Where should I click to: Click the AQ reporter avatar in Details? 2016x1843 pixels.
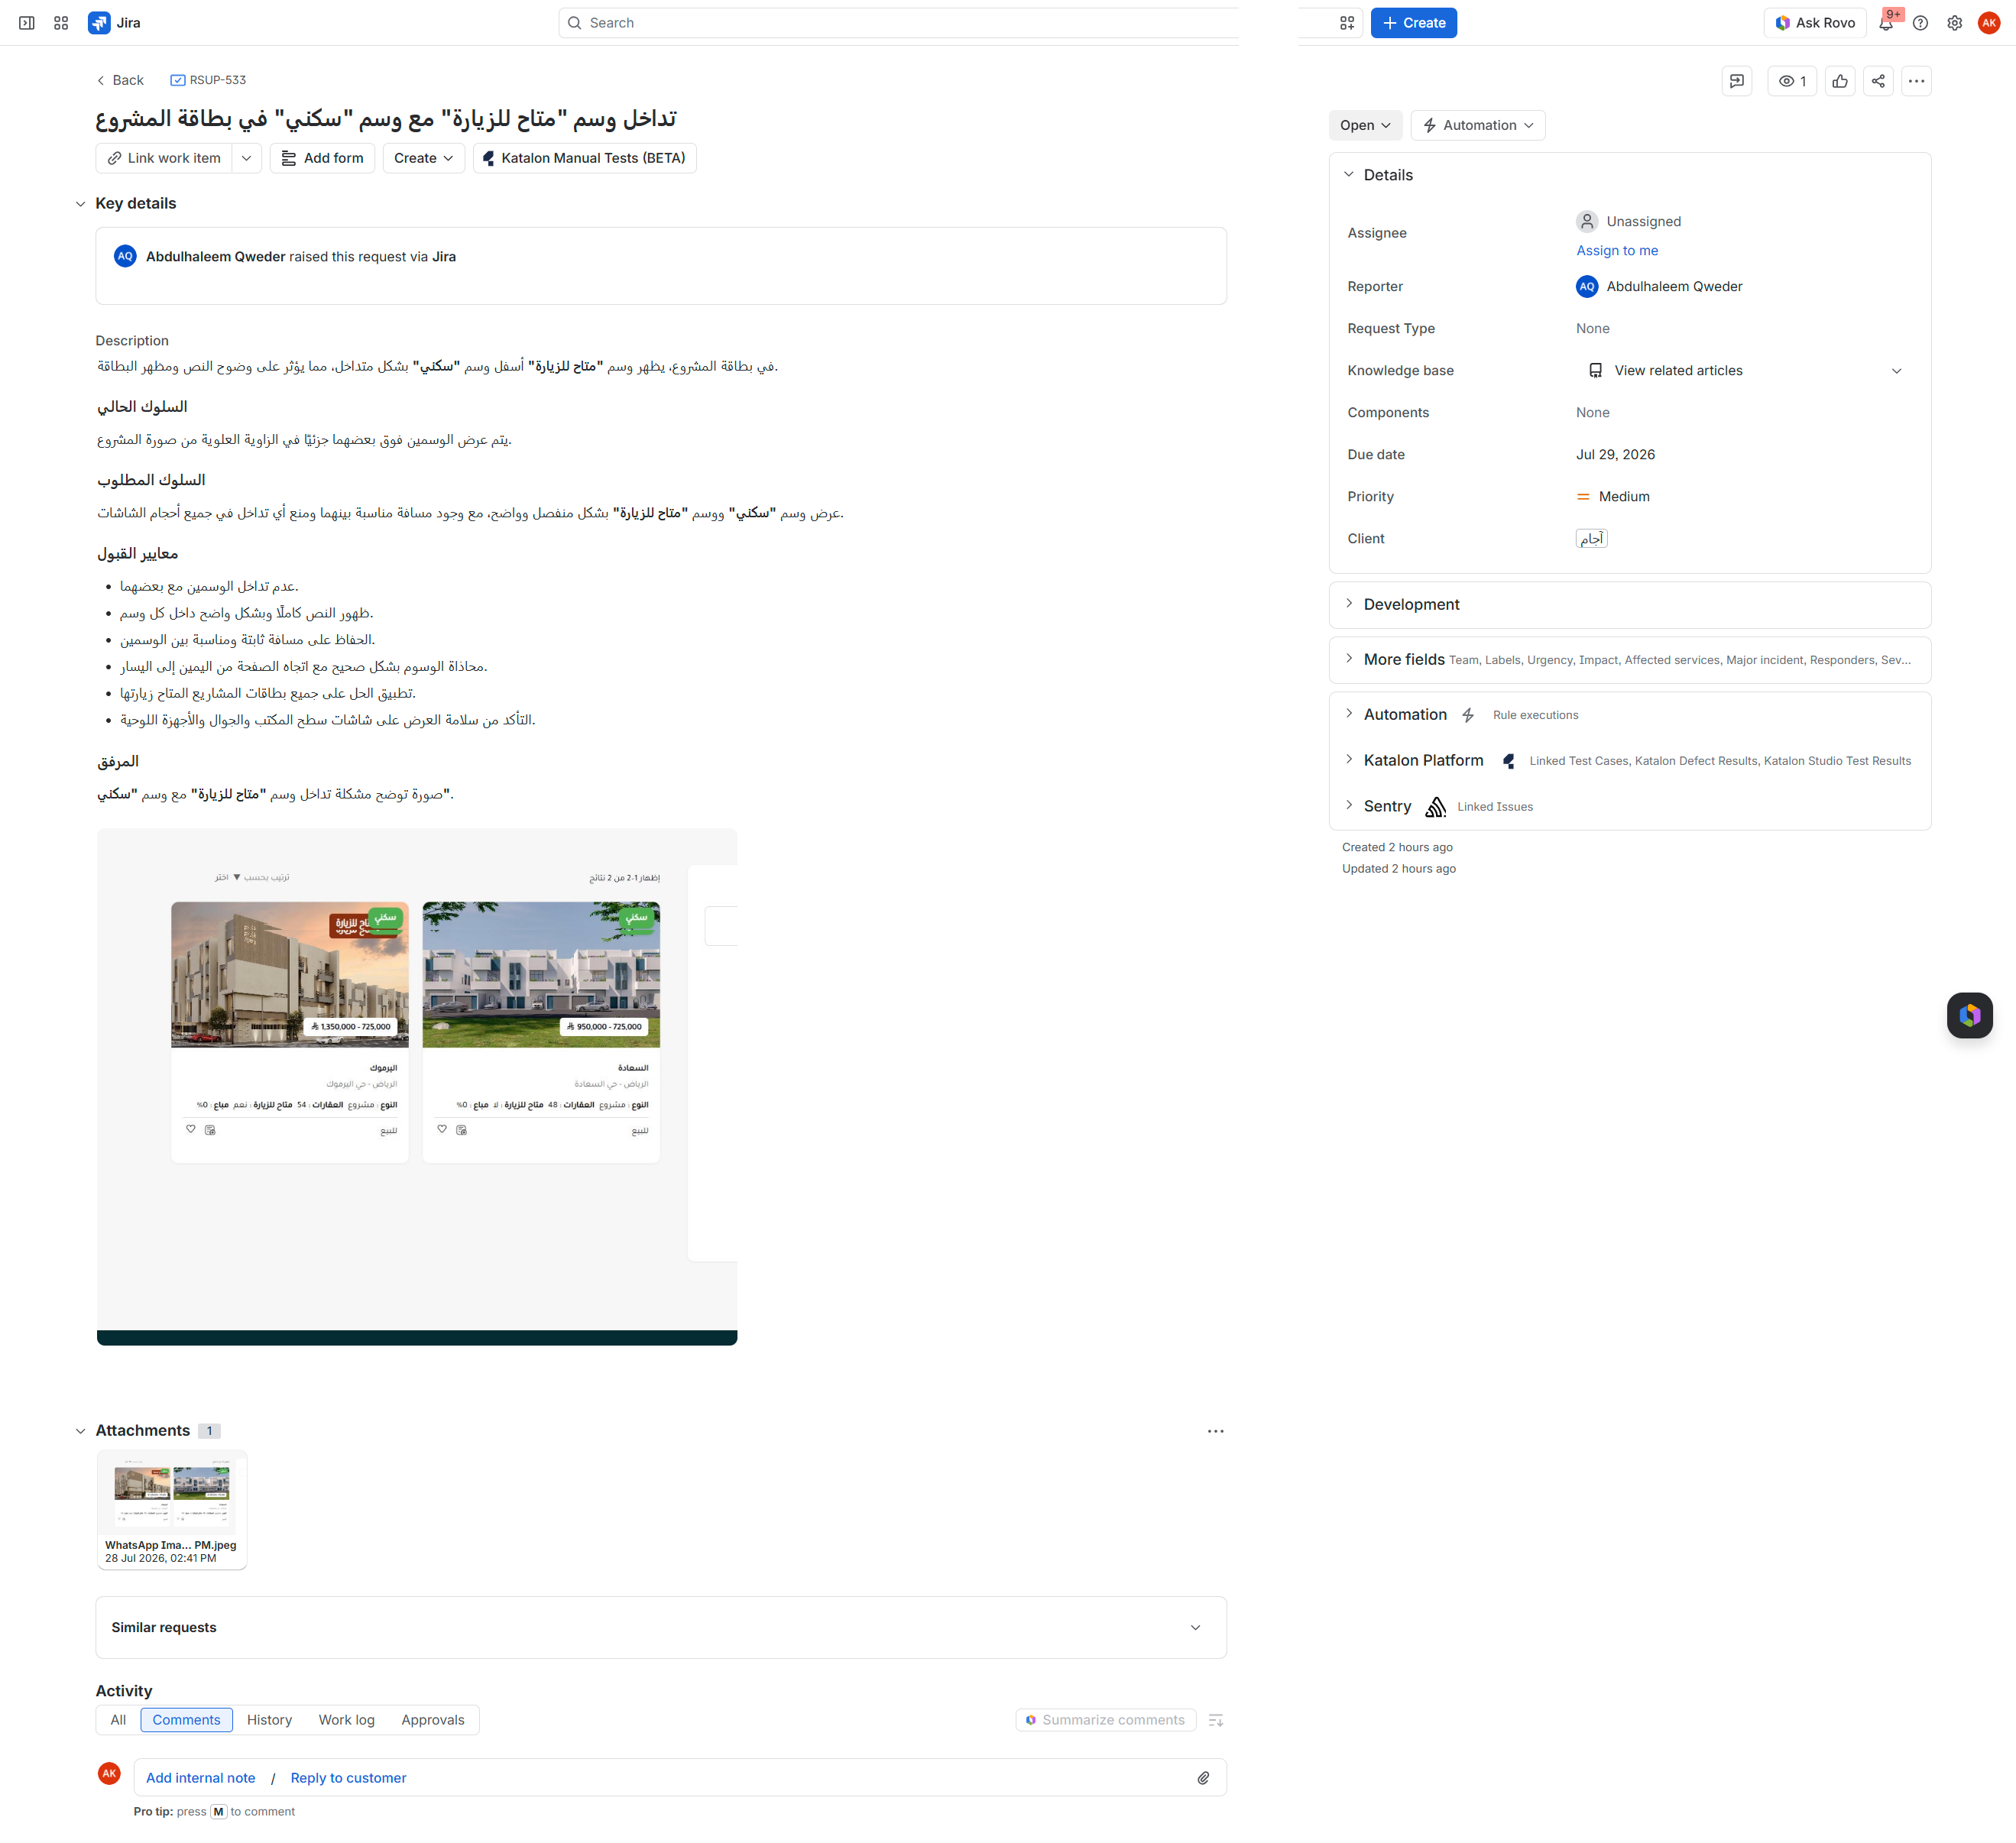[1587, 287]
